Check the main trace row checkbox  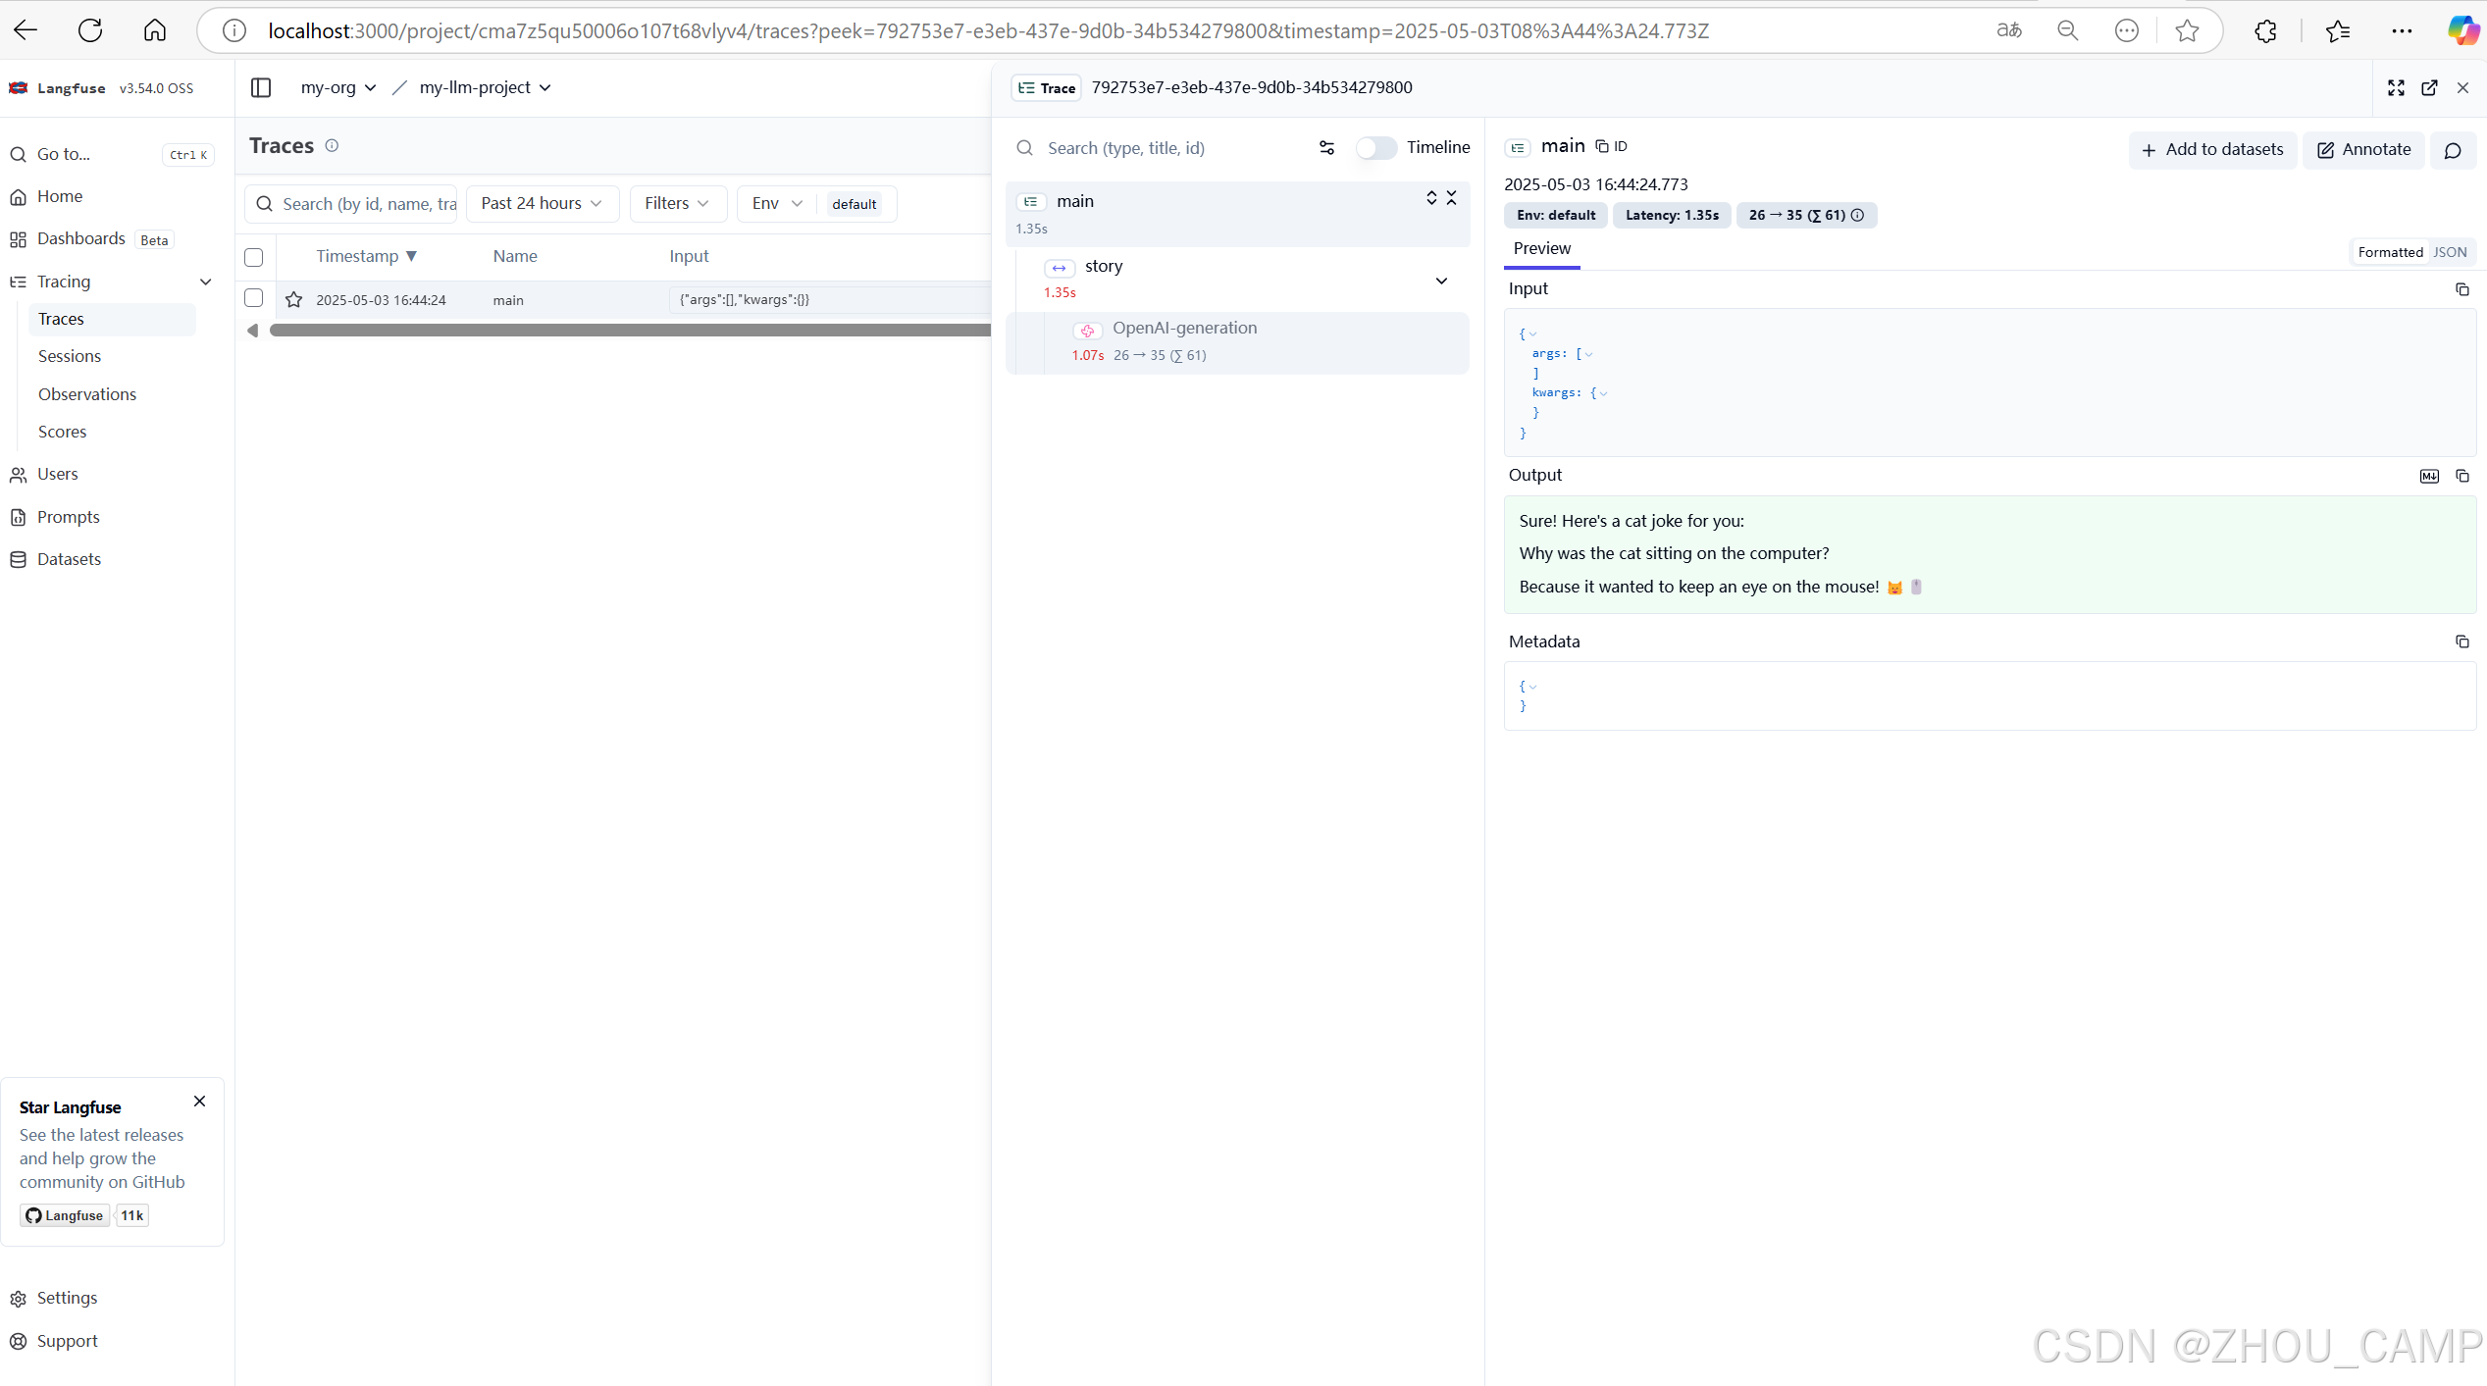254,298
